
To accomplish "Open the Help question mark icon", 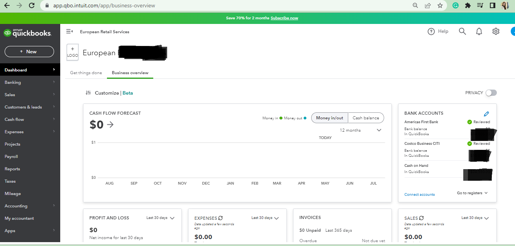I will pyautogui.click(x=431, y=32).
